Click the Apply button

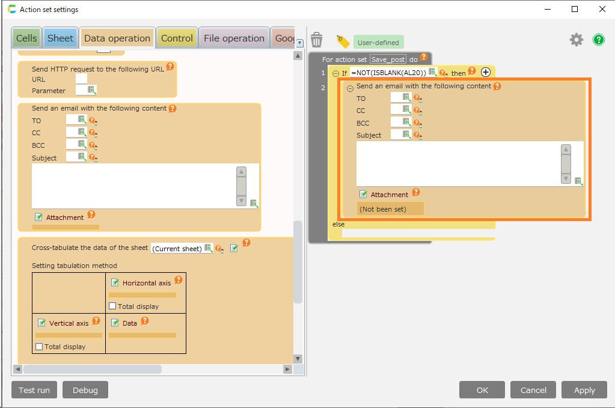click(x=584, y=390)
